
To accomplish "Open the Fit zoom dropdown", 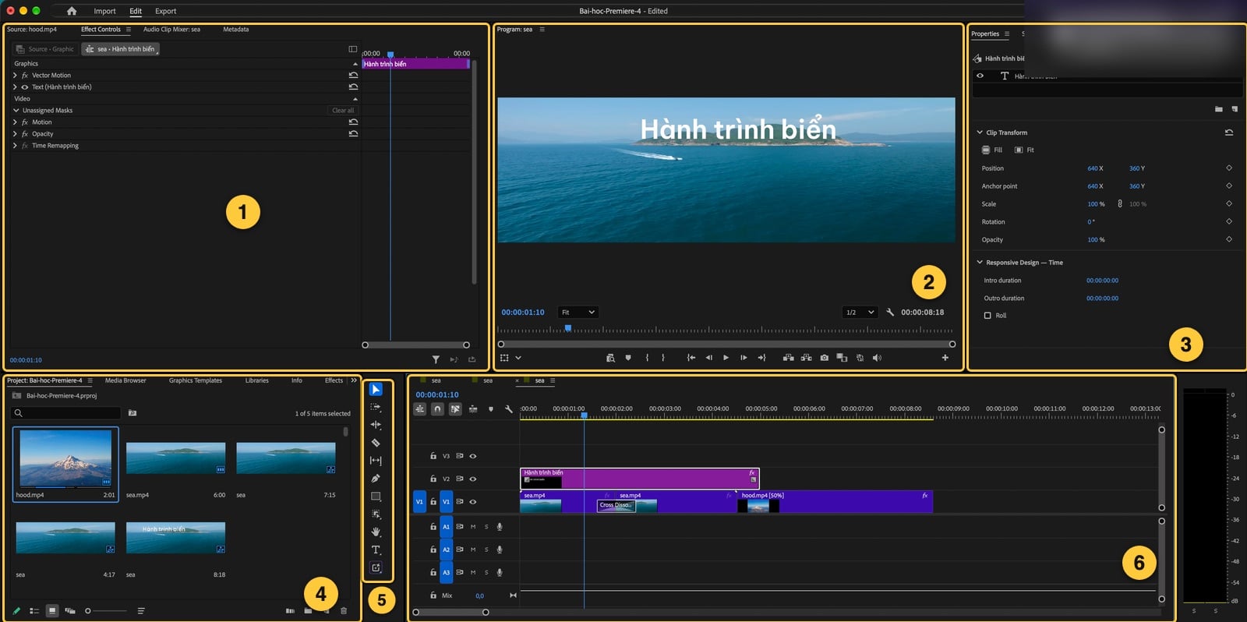I will [578, 312].
